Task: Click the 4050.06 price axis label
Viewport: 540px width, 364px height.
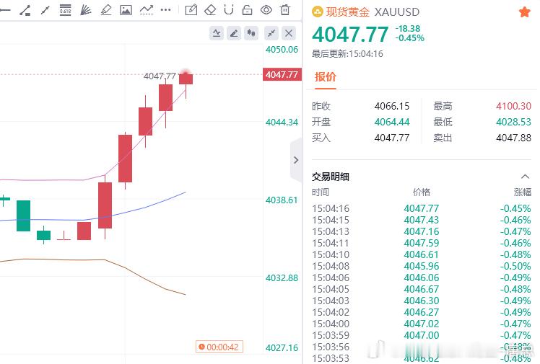Action: click(282, 50)
